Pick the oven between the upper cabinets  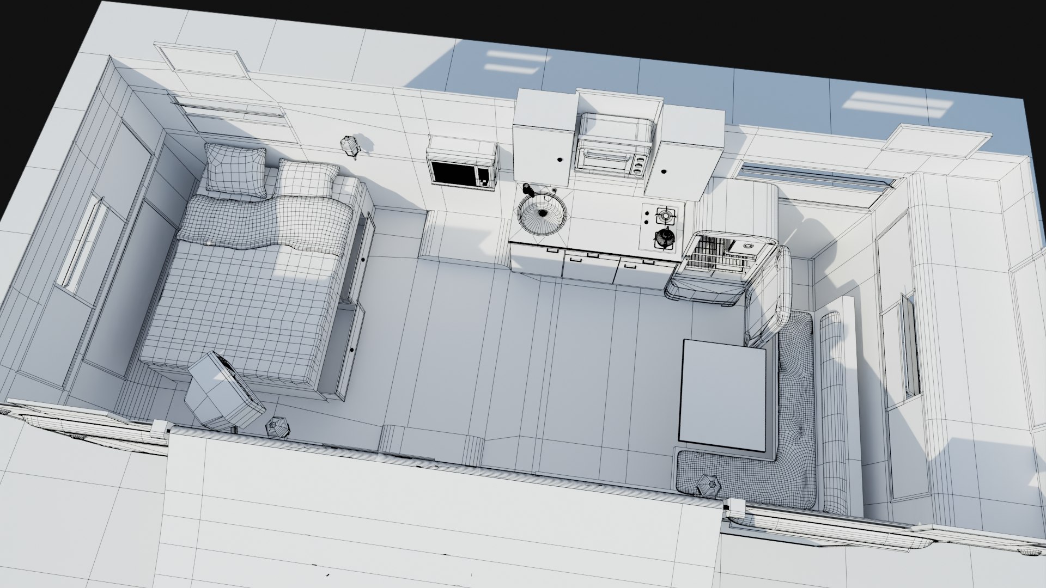click(x=613, y=146)
